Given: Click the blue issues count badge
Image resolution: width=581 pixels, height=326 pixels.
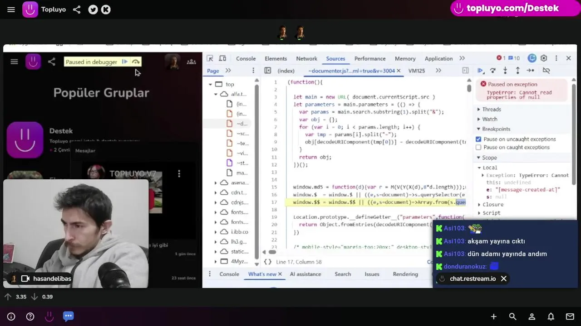Looking at the screenshot, I should pyautogui.click(x=514, y=58).
